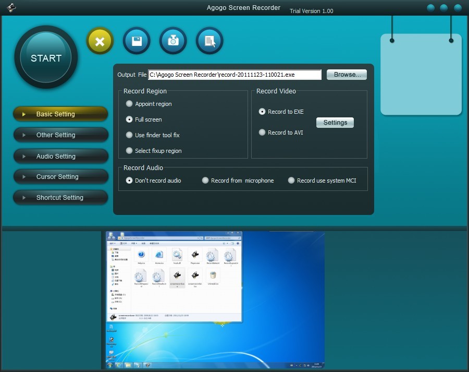Choose Full screen record region
This screenshot has width=469, height=372.
click(x=130, y=119)
